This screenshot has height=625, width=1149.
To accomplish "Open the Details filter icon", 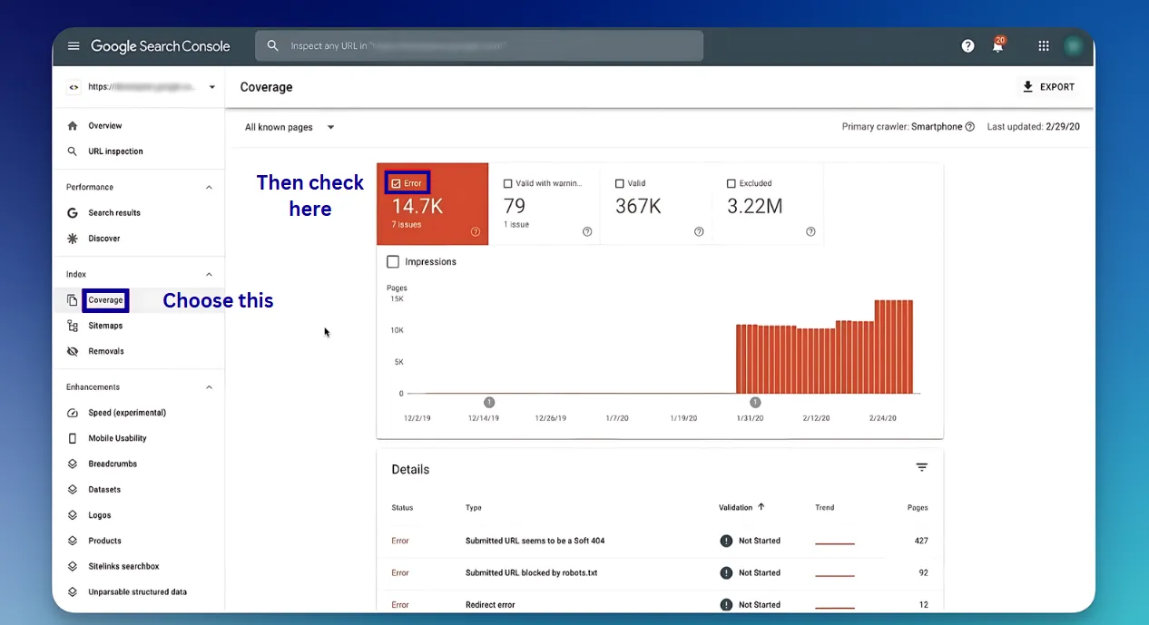I will [x=922, y=467].
